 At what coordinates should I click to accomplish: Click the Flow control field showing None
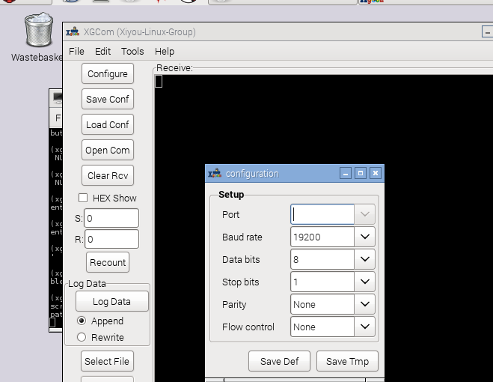coord(322,327)
